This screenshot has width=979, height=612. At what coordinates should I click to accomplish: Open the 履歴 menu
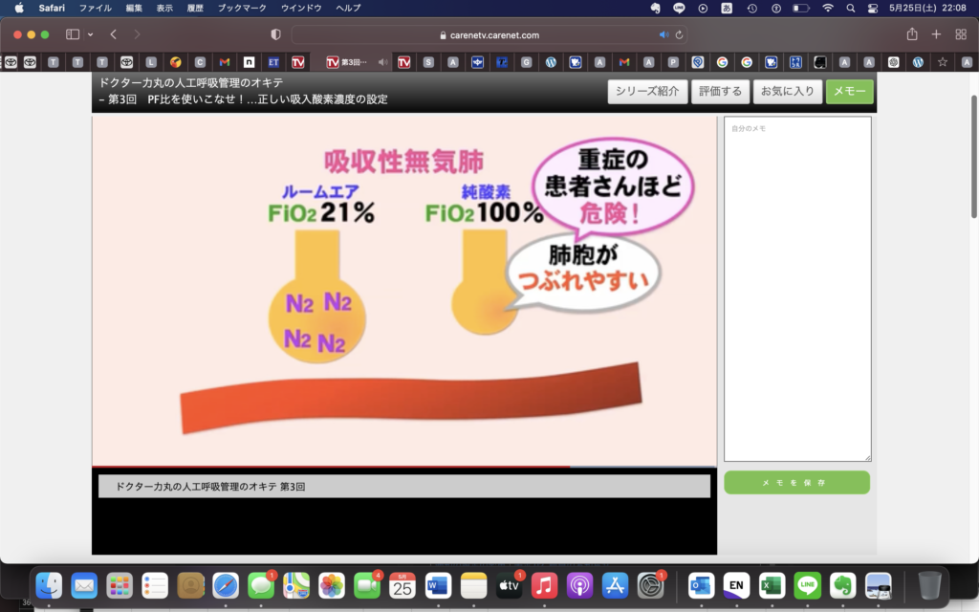click(194, 8)
